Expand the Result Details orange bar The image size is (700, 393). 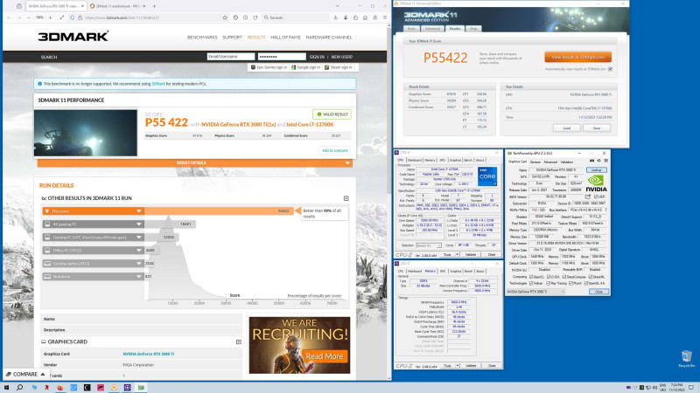194,163
